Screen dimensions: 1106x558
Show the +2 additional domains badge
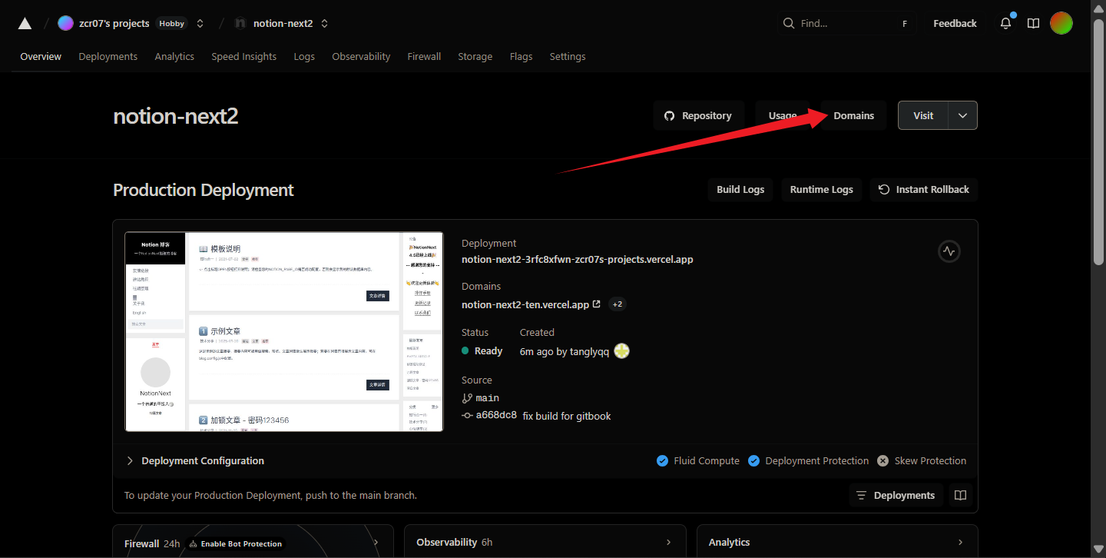(x=618, y=304)
